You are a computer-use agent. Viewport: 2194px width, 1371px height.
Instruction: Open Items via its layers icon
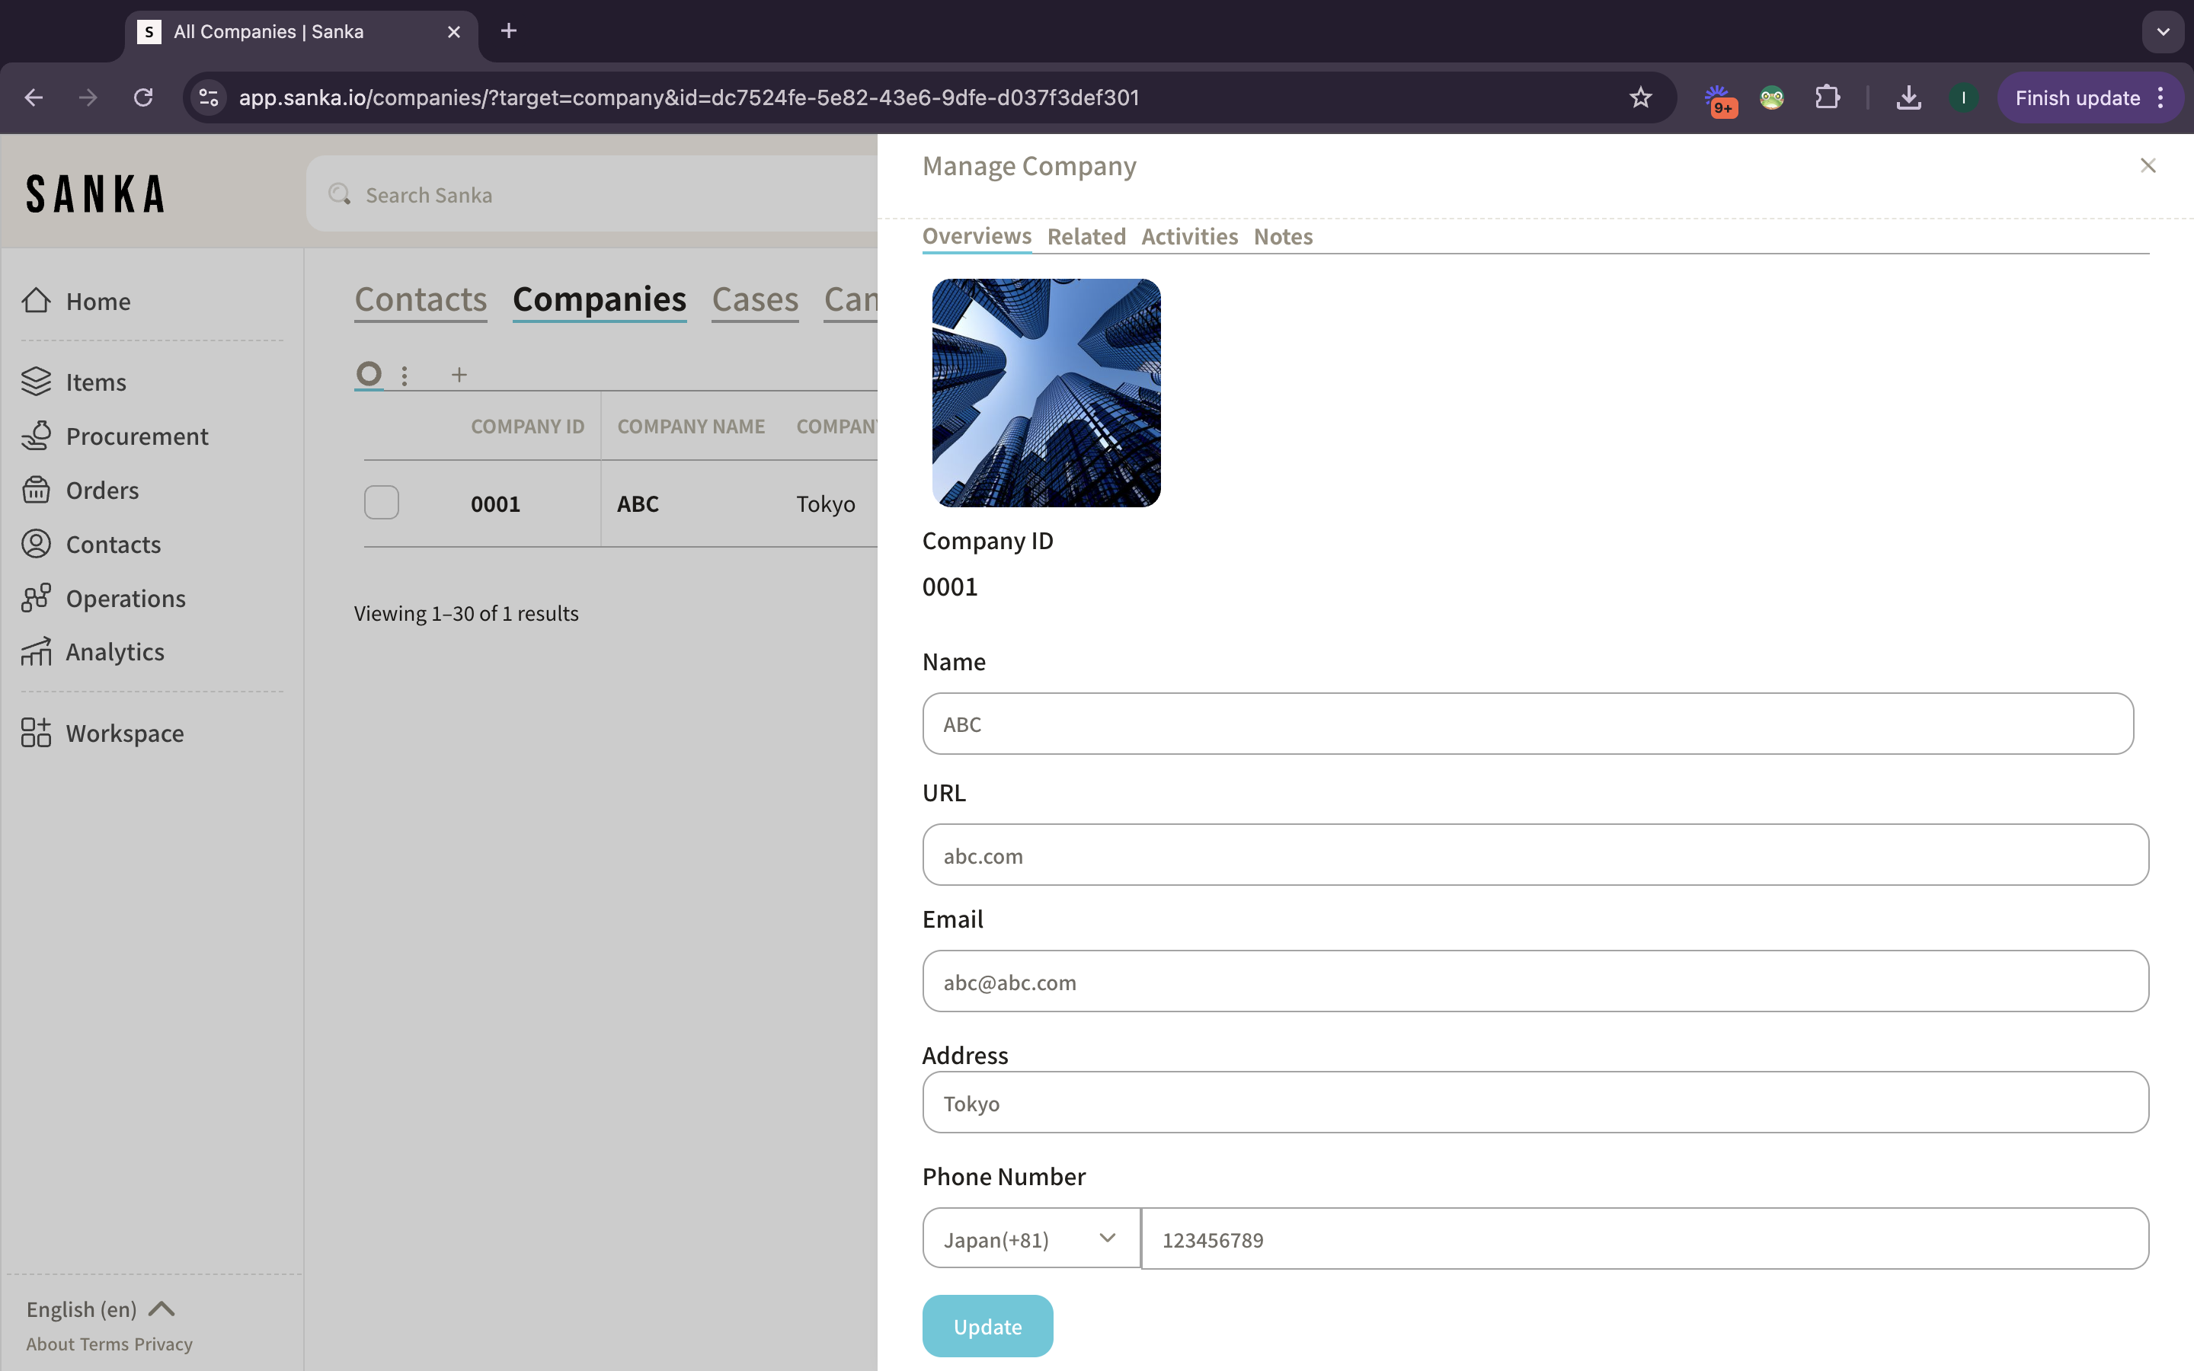[37, 382]
